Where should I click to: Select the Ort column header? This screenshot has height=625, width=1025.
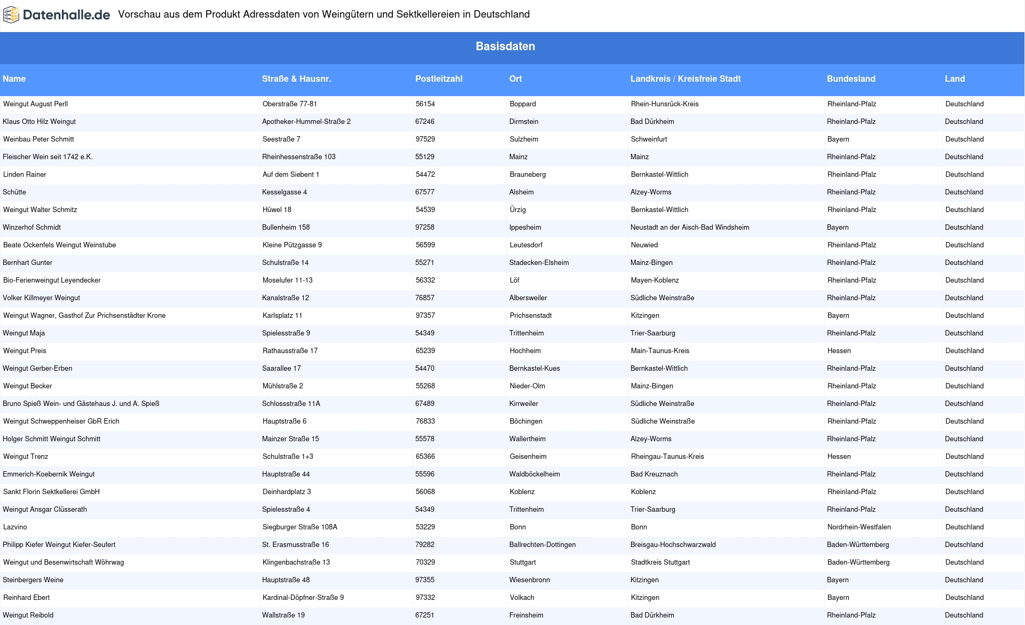coord(515,79)
